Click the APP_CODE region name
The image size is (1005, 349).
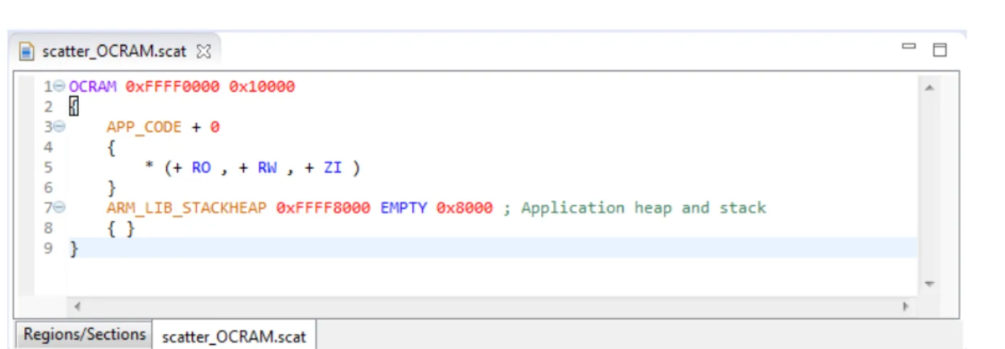click(x=144, y=127)
